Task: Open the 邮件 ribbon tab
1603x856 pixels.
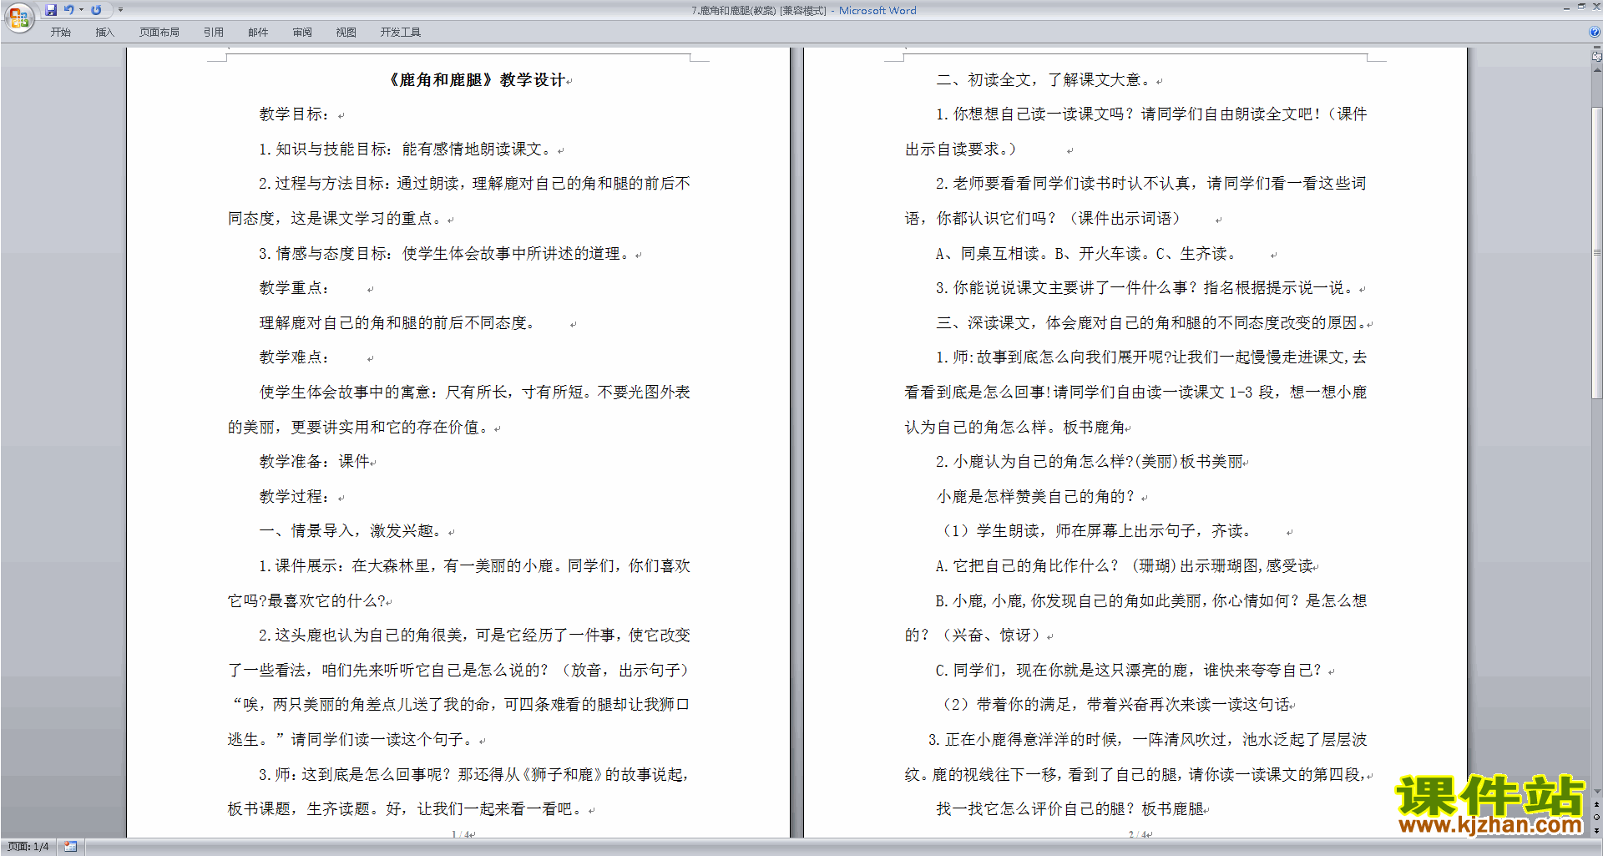Action: (x=258, y=33)
